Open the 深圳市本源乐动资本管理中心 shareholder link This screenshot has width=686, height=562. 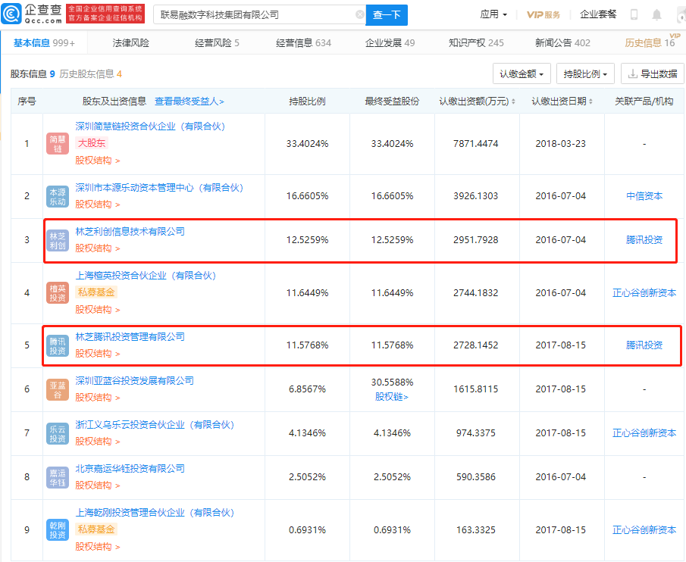click(x=159, y=188)
